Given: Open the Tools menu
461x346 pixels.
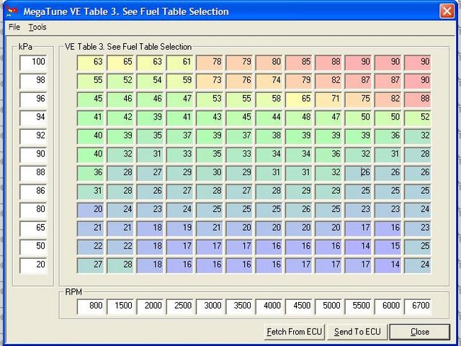Looking at the screenshot, I should pyautogui.click(x=37, y=27).
